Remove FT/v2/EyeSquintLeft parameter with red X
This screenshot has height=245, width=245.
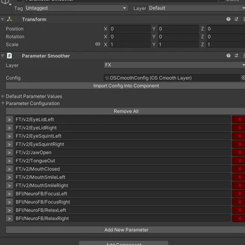[x=239, y=136]
